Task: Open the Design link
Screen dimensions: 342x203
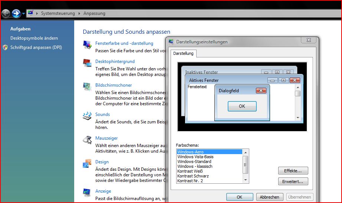Action: point(102,162)
